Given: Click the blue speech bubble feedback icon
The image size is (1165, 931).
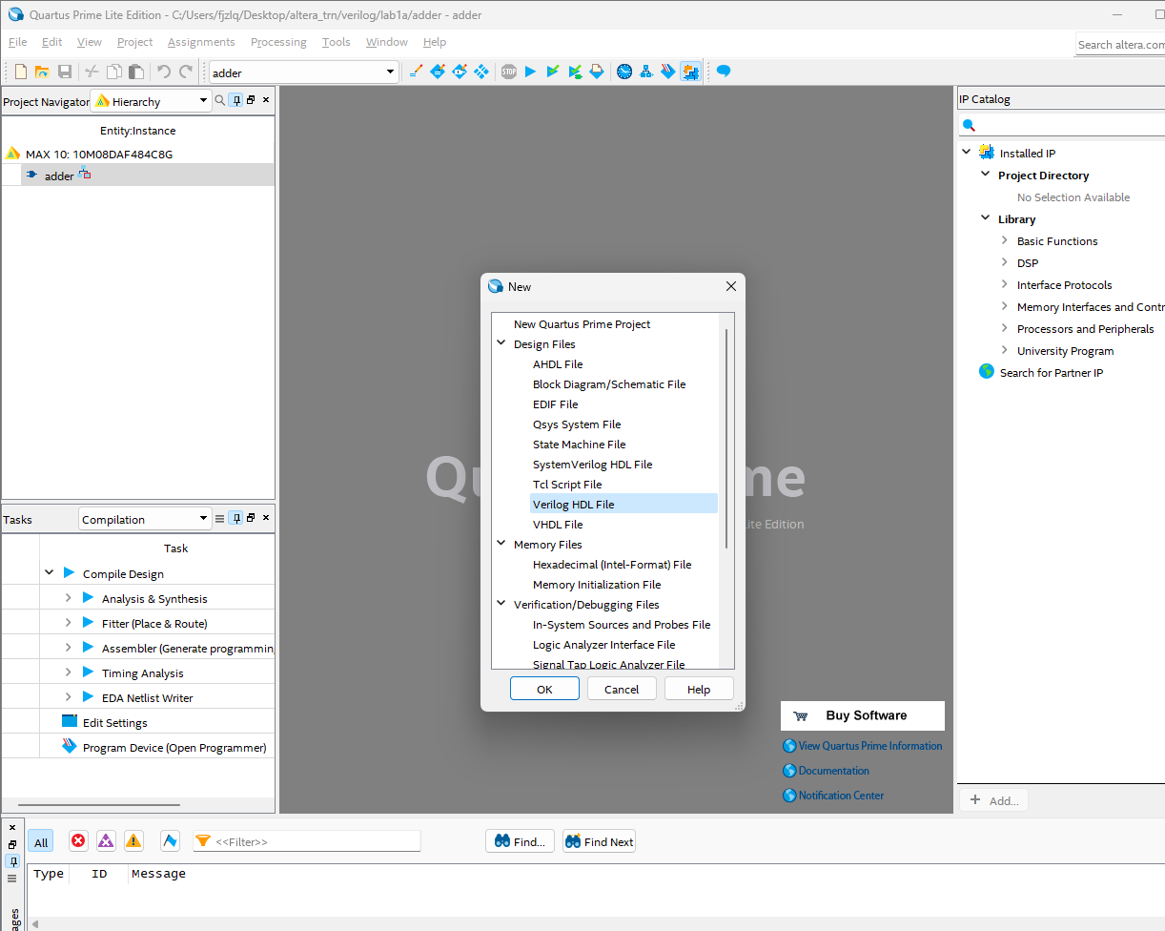Looking at the screenshot, I should click(724, 72).
